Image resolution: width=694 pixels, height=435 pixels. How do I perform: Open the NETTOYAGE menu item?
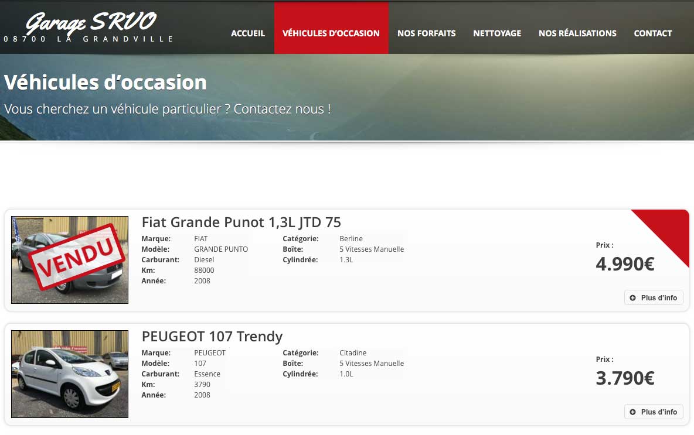(497, 33)
